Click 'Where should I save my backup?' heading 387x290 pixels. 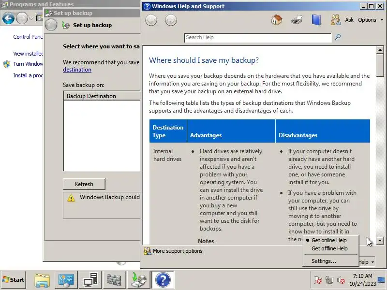(204, 60)
